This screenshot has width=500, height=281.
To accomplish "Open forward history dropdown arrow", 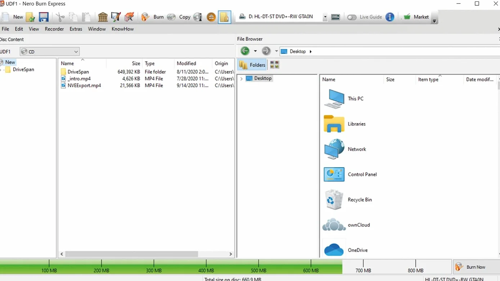I will [x=276, y=51].
